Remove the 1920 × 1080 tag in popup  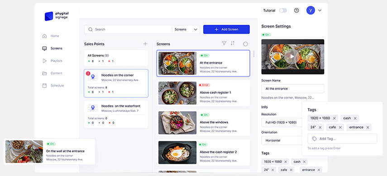click(334, 118)
